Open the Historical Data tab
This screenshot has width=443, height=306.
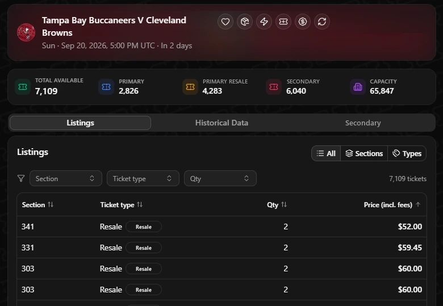[221, 123]
